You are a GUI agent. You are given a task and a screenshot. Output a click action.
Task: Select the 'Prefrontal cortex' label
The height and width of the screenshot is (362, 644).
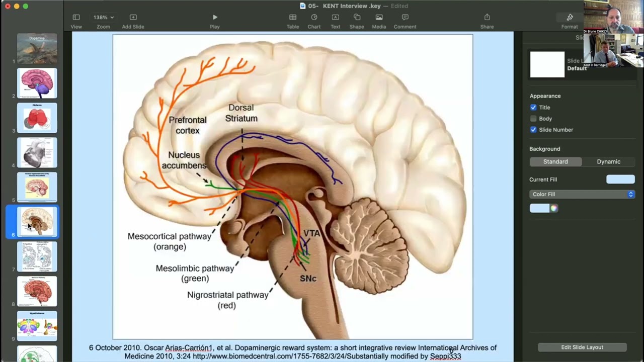[x=188, y=125]
